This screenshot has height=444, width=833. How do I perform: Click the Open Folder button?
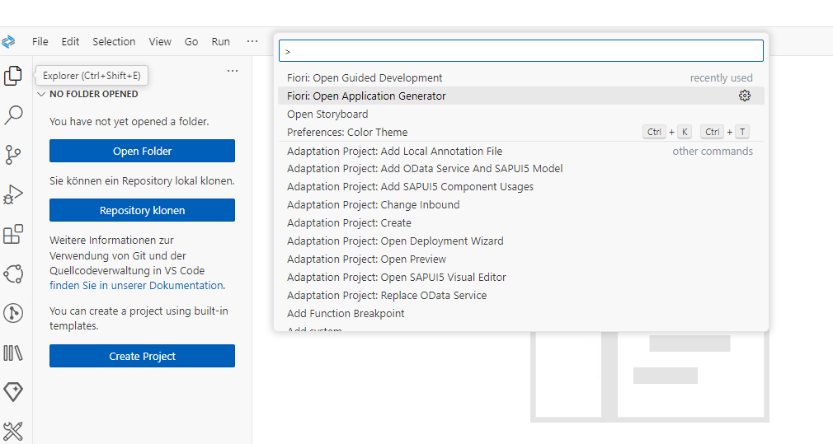[142, 152]
